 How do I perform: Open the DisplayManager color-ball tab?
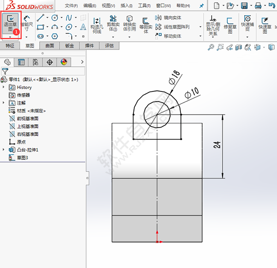pos(64,62)
